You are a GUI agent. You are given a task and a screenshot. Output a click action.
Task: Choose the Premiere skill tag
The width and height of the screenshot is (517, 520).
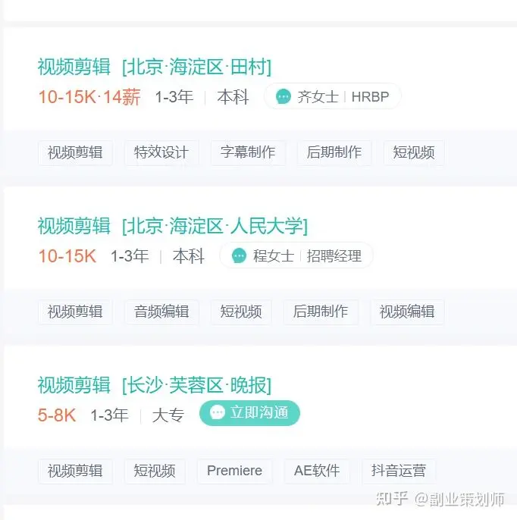pos(234,471)
